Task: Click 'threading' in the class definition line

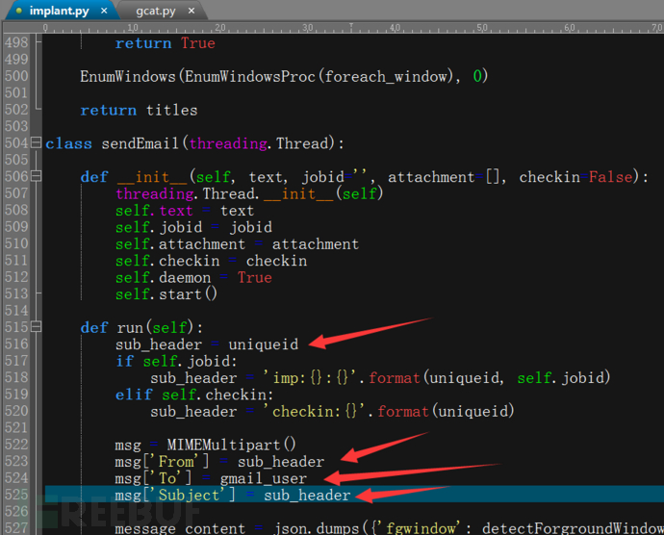Action: [x=228, y=143]
